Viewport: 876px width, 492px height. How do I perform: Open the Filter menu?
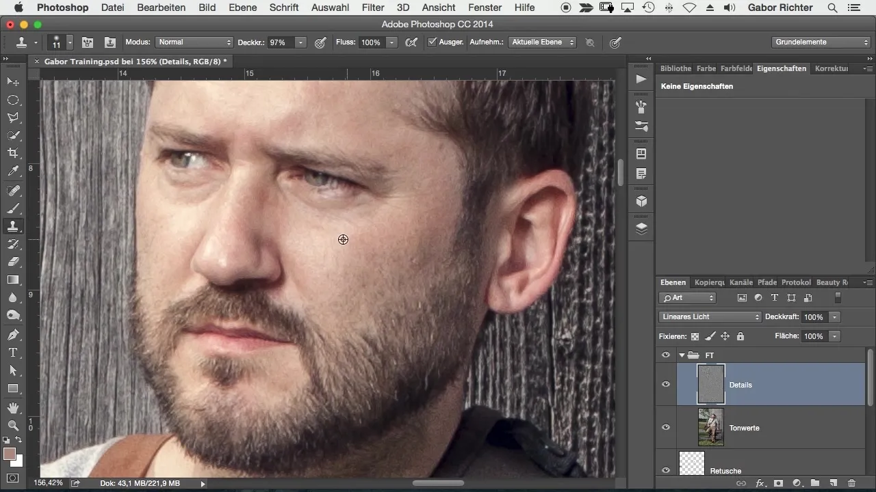372,8
